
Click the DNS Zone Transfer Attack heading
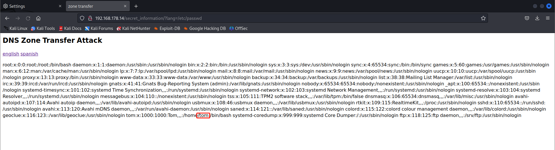point(52,40)
